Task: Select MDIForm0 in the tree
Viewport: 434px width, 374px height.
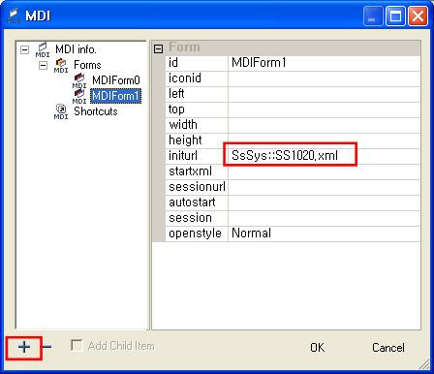Action: coord(116,80)
